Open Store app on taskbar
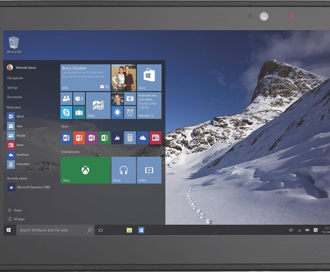Image resolution: width=330 pixels, height=272 pixels. click(141, 230)
